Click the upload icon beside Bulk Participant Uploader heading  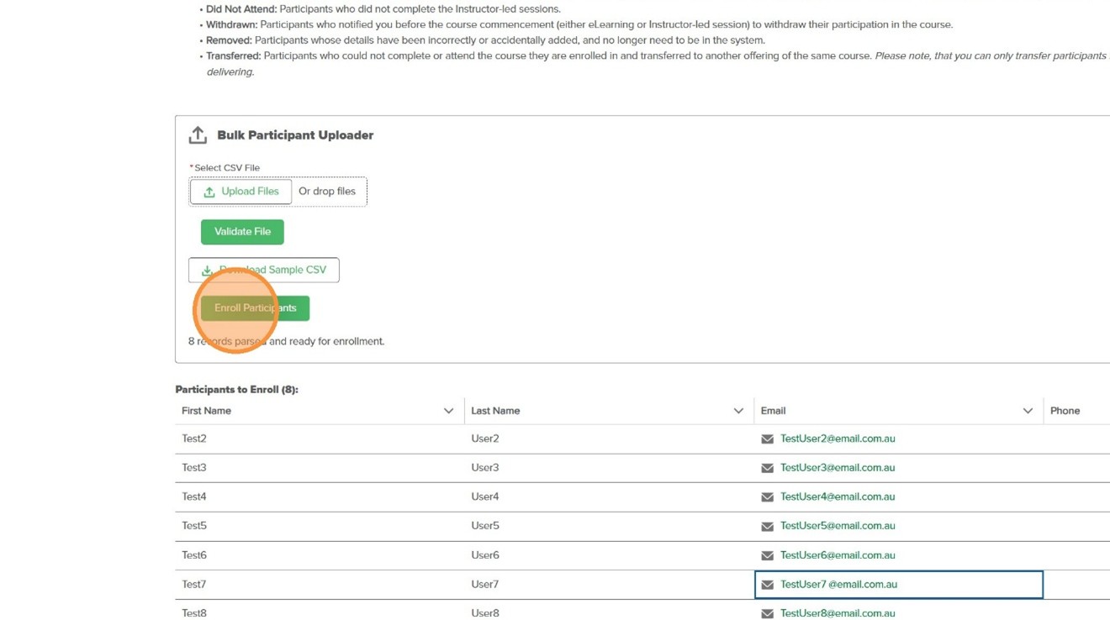tap(198, 134)
